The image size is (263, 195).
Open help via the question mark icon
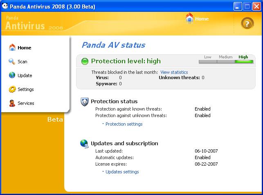(x=247, y=24)
